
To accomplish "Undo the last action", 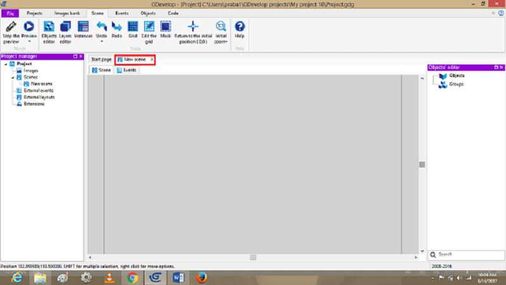I will click(x=101, y=27).
